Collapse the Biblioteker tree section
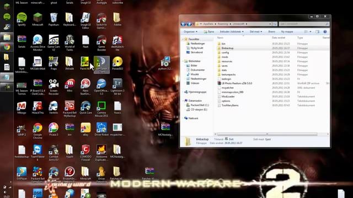 click(183, 61)
